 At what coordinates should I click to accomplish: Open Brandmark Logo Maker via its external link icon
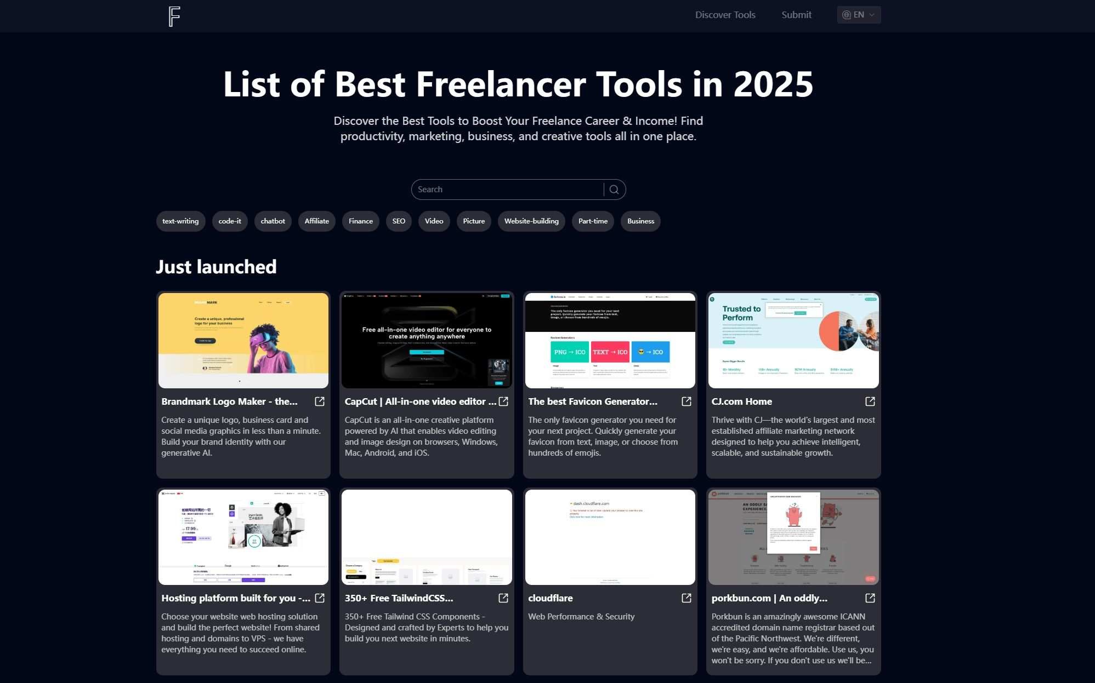point(320,401)
